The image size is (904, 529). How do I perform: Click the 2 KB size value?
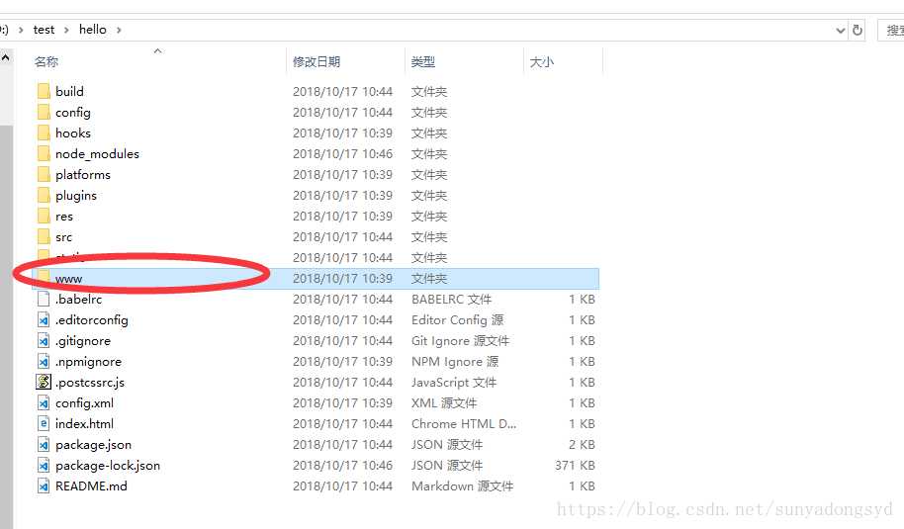[x=582, y=444]
